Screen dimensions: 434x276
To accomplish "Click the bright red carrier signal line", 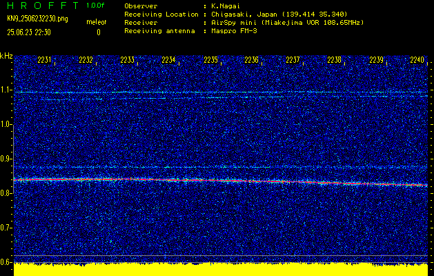I will click(221, 181).
